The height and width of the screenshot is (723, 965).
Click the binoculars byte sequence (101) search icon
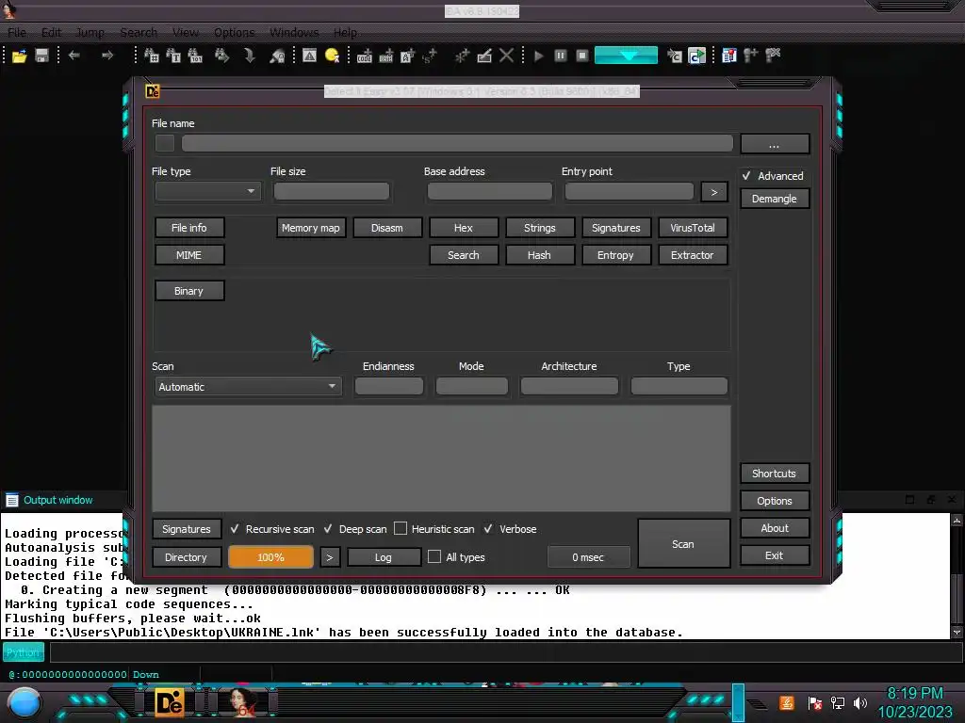point(195,56)
